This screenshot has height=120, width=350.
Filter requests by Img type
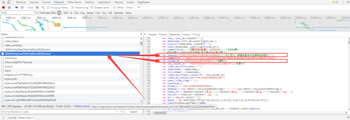(82, 13)
